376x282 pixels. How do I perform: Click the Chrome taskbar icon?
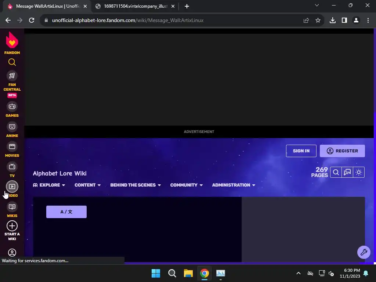click(x=204, y=273)
